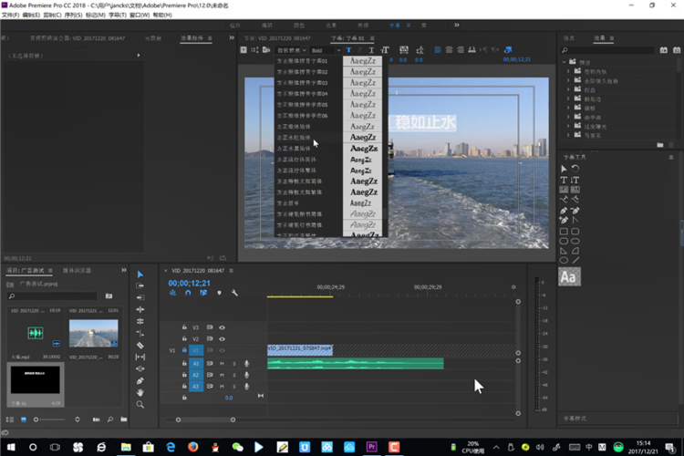Select the title panel Pen tool
Image resolution: width=684 pixels, height=456 pixels.
pos(564,211)
